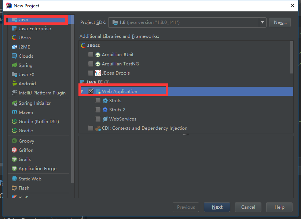
Task: Select the Java project type icon
Action: pyautogui.click(x=14, y=19)
